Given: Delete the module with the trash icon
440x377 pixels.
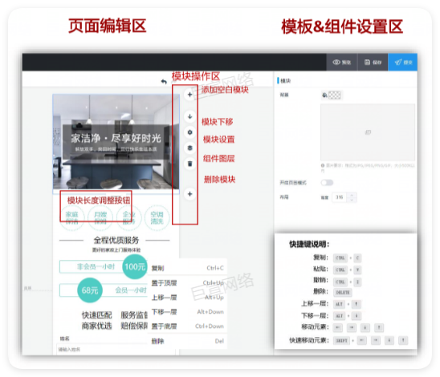Looking at the screenshot, I should (x=189, y=164).
